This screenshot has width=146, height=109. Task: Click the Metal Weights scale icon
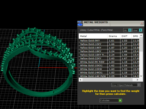[x=80, y=23]
